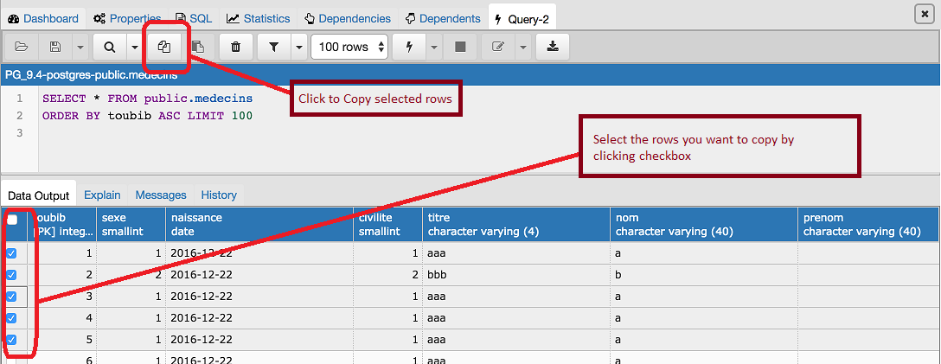Expand the Execute options dropdown arrow

[433, 47]
